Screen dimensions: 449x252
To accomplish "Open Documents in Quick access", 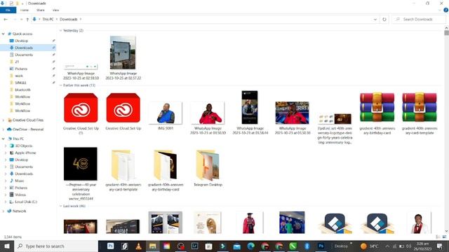I will tap(24, 55).
